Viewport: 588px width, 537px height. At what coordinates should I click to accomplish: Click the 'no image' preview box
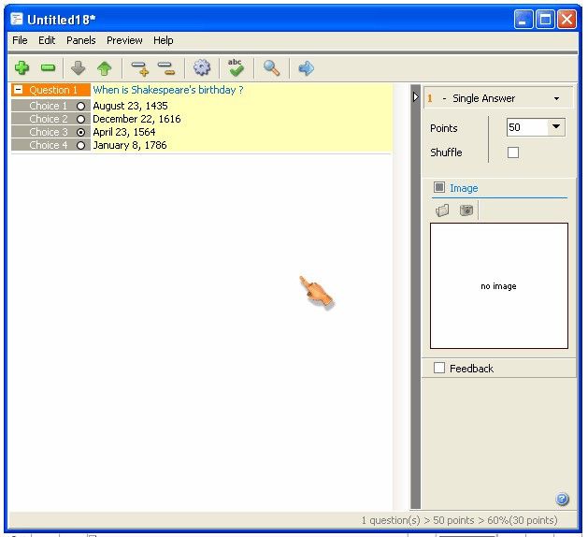pyautogui.click(x=499, y=286)
